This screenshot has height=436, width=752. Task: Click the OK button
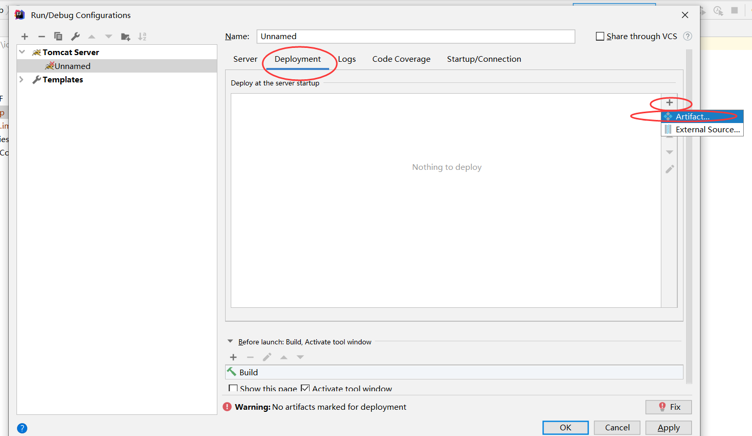tap(566, 428)
